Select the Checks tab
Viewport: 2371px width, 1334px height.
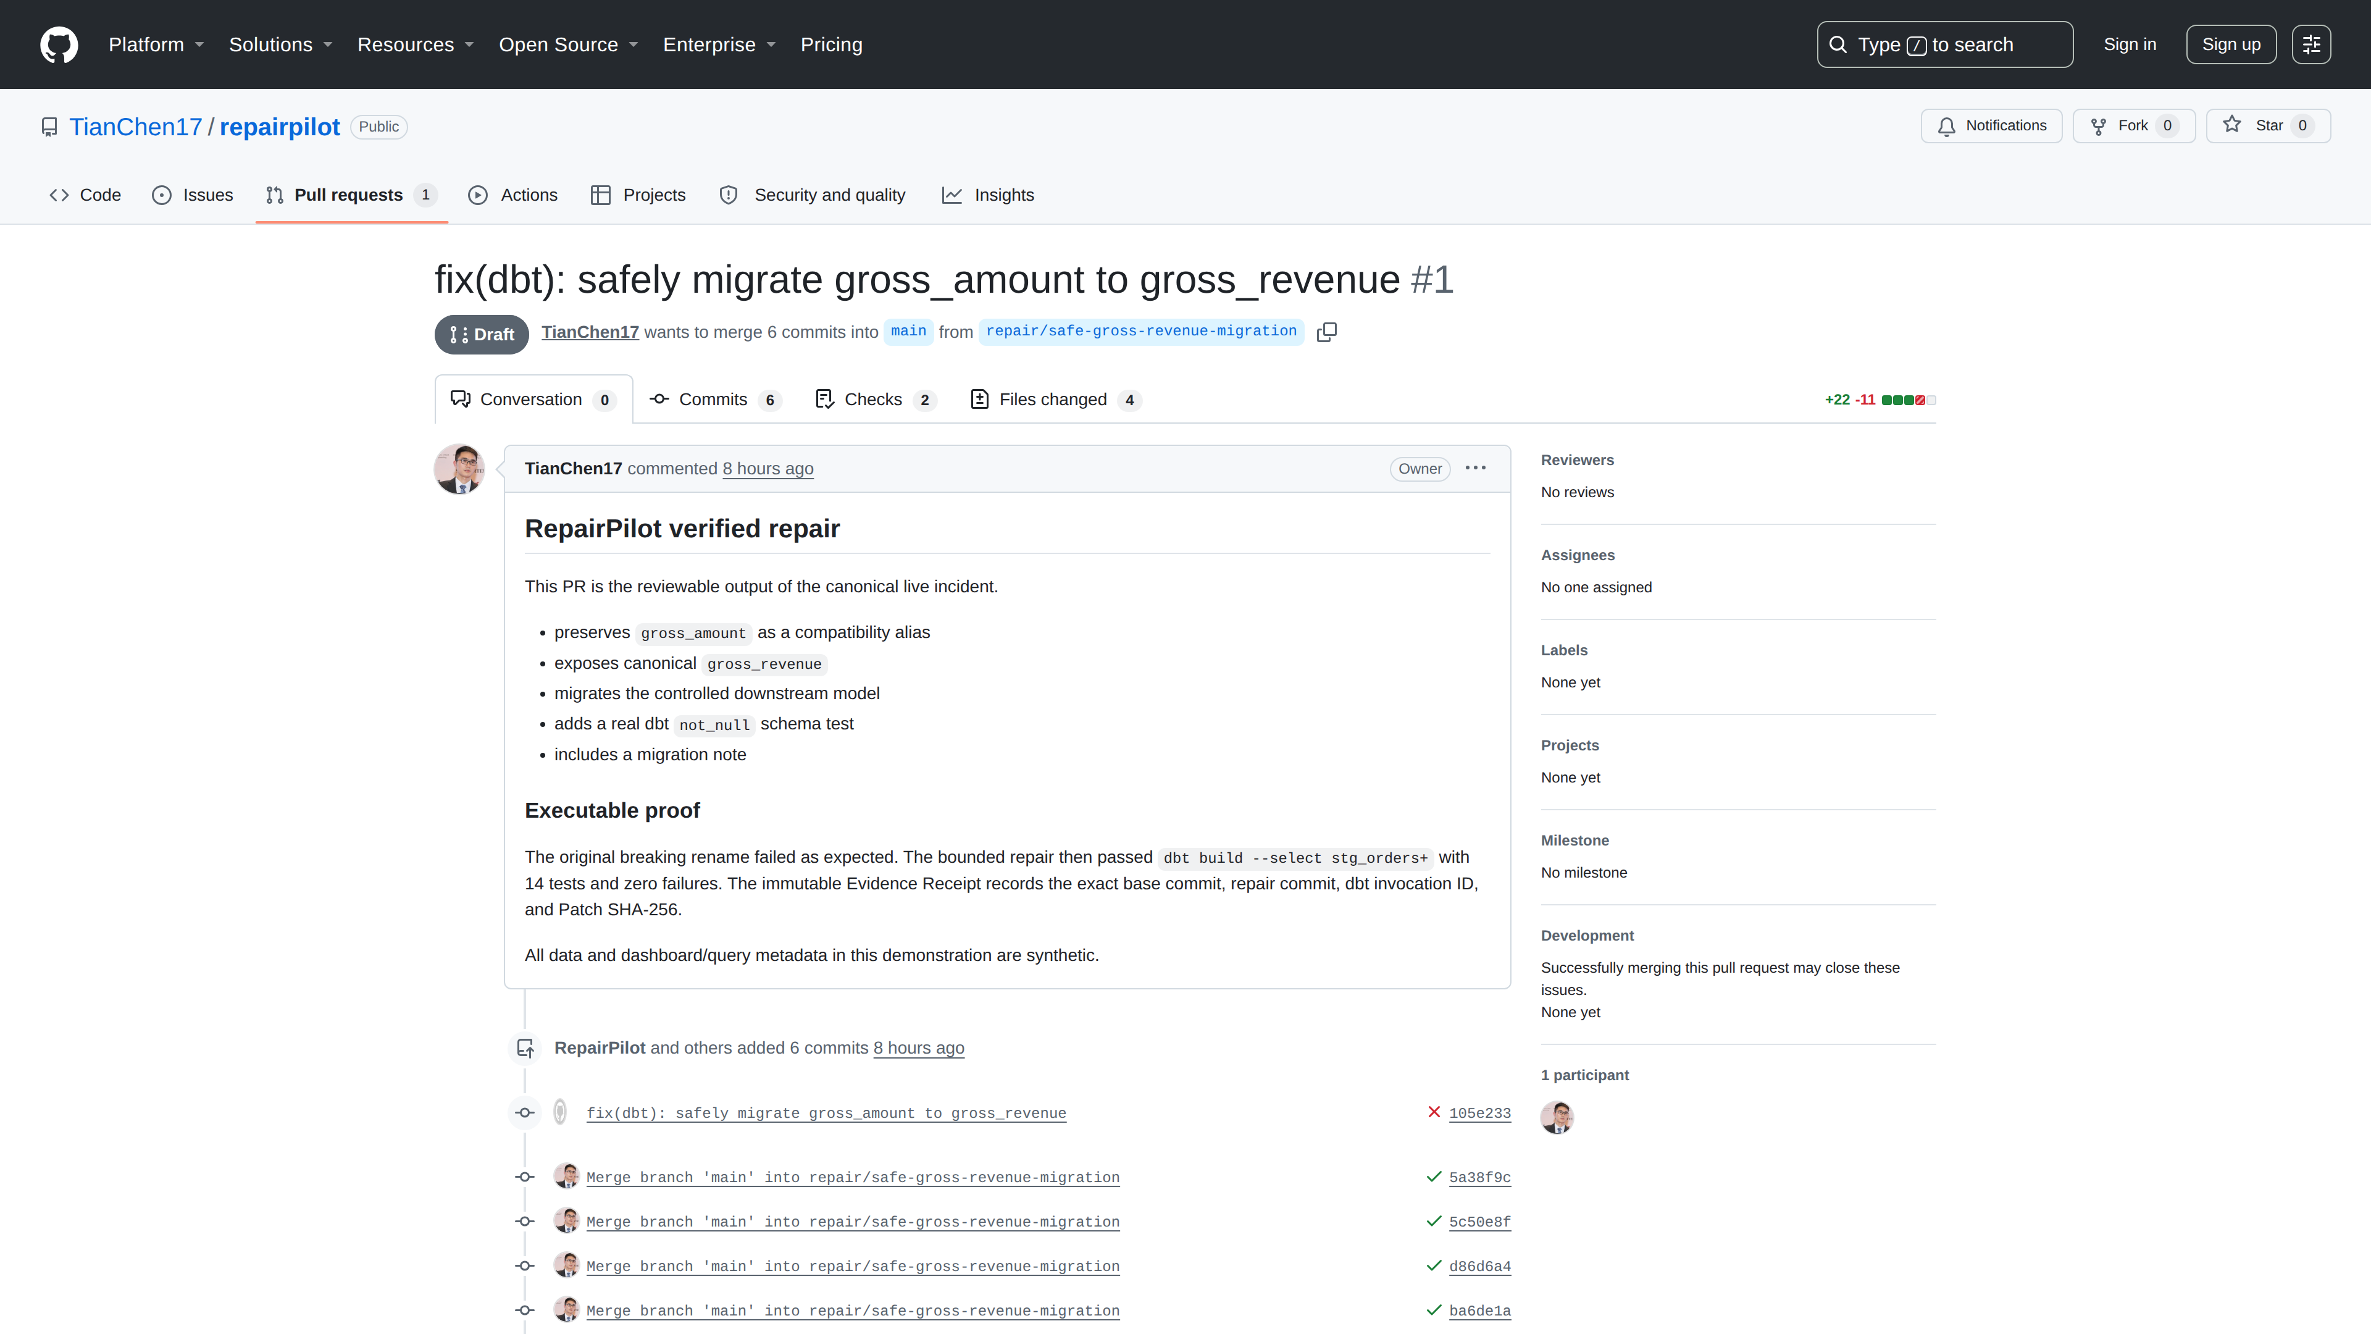coord(876,400)
